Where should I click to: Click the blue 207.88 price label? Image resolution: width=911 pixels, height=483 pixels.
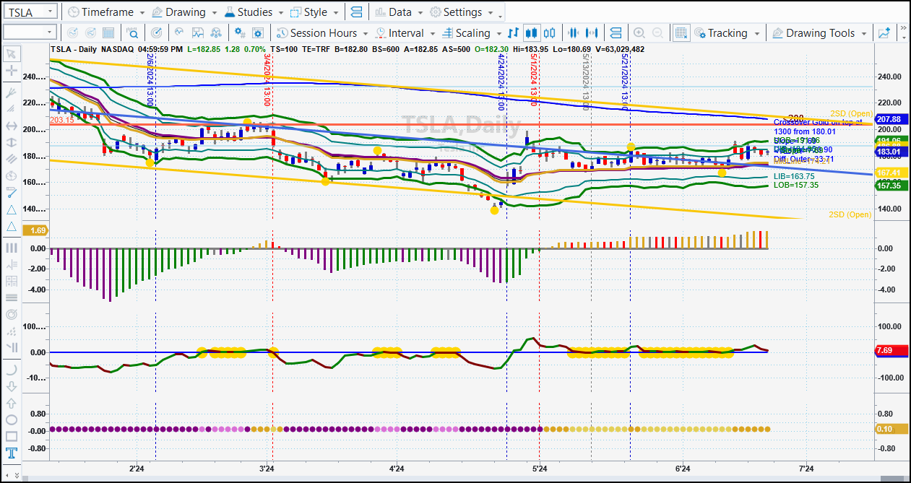coord(890,119)
